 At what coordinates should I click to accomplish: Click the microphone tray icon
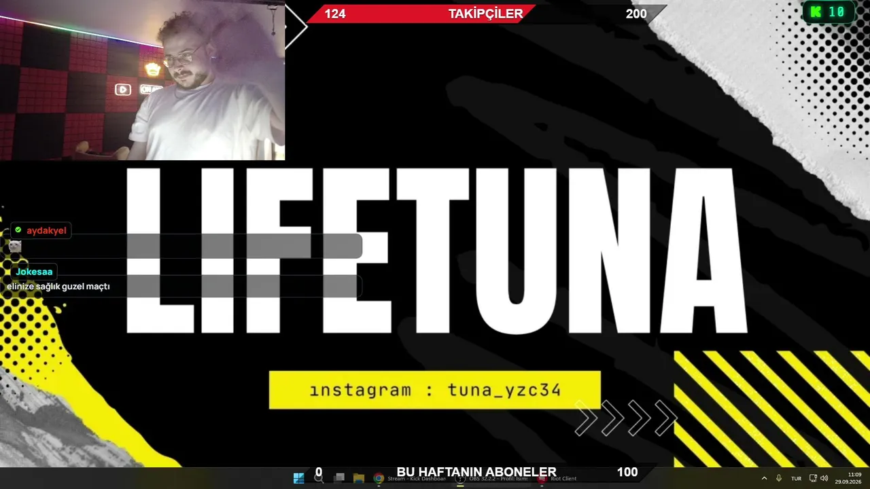(779, 478)
